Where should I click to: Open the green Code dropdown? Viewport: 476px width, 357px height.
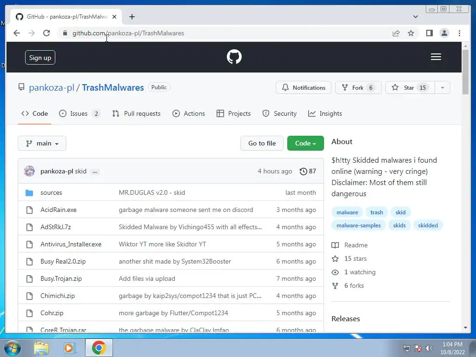click(x=305, y=143)
